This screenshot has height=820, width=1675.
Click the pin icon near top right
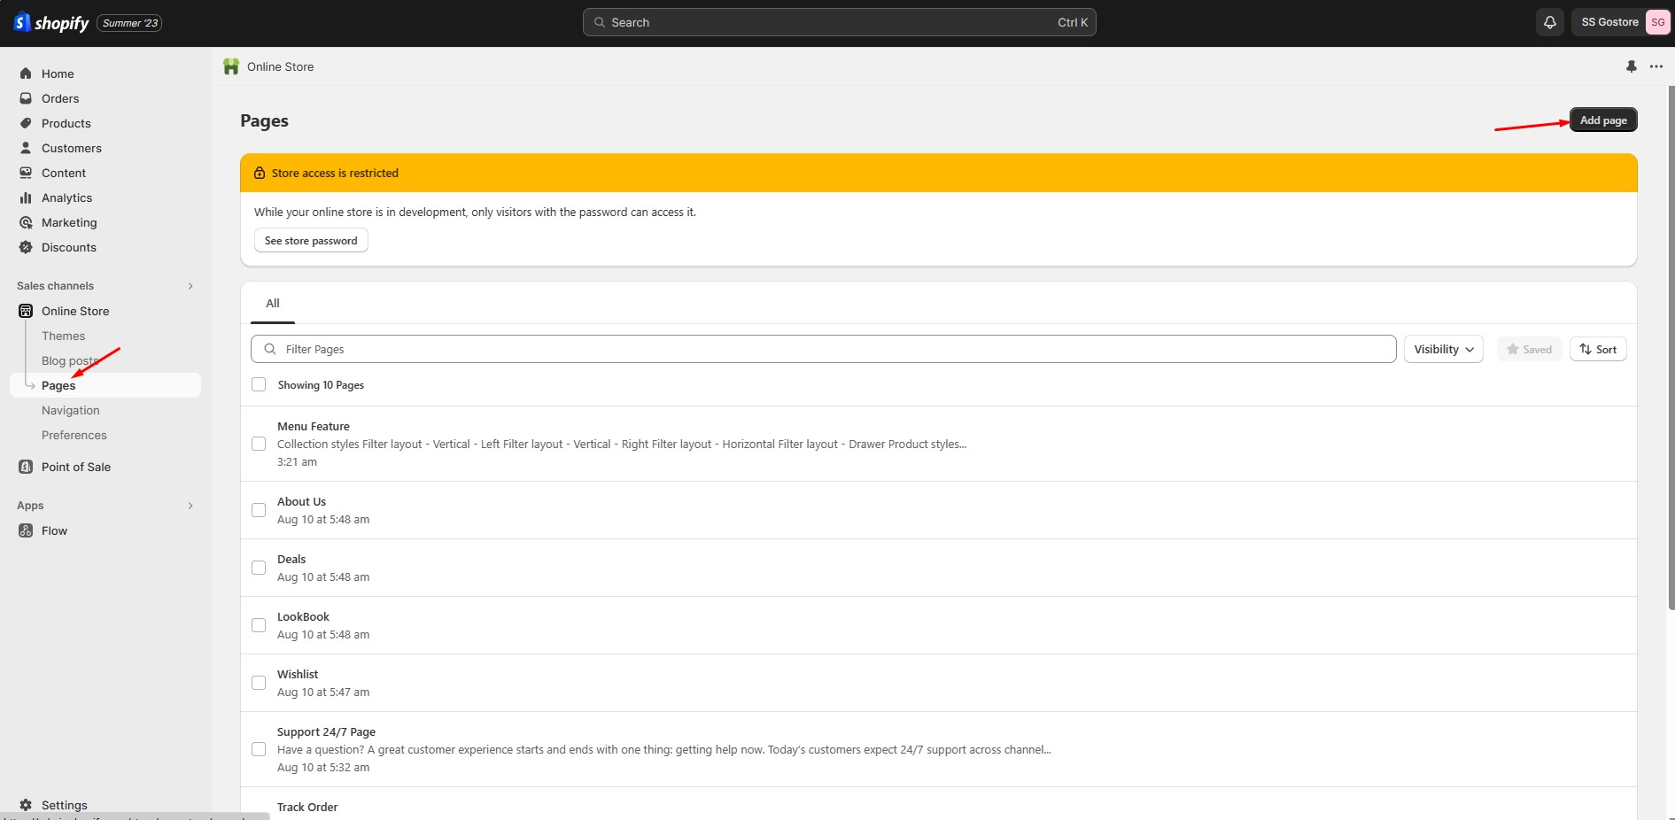tap(1631, 66)
